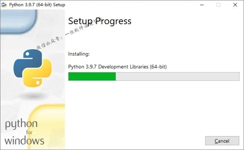Minimize the Python Setup window
This screenshot has height=150, width=244.
(x=202, y=5)
